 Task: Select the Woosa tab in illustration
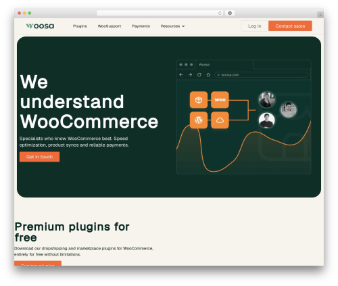(x=224, y=65)
